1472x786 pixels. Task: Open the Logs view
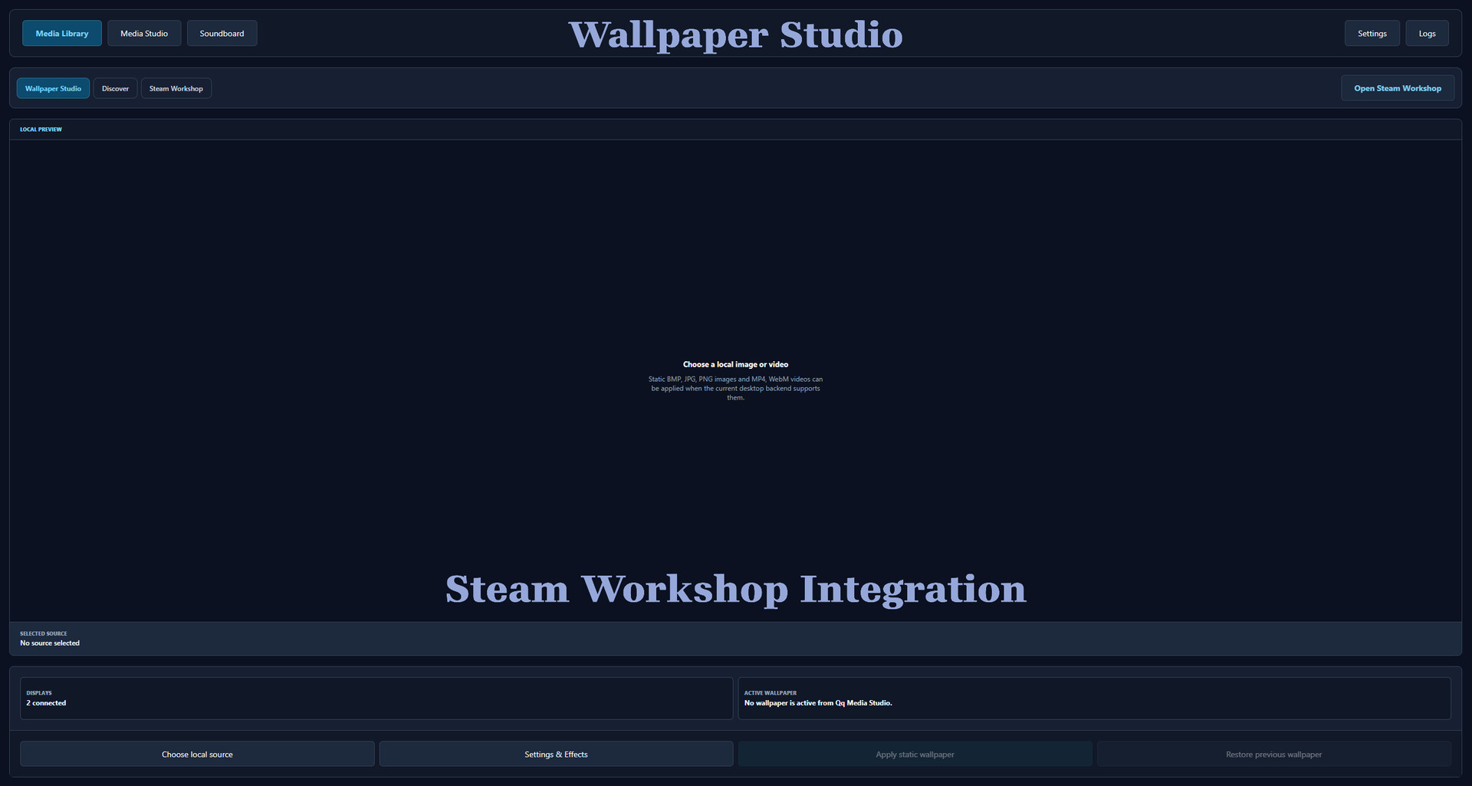pos(1428,34)
